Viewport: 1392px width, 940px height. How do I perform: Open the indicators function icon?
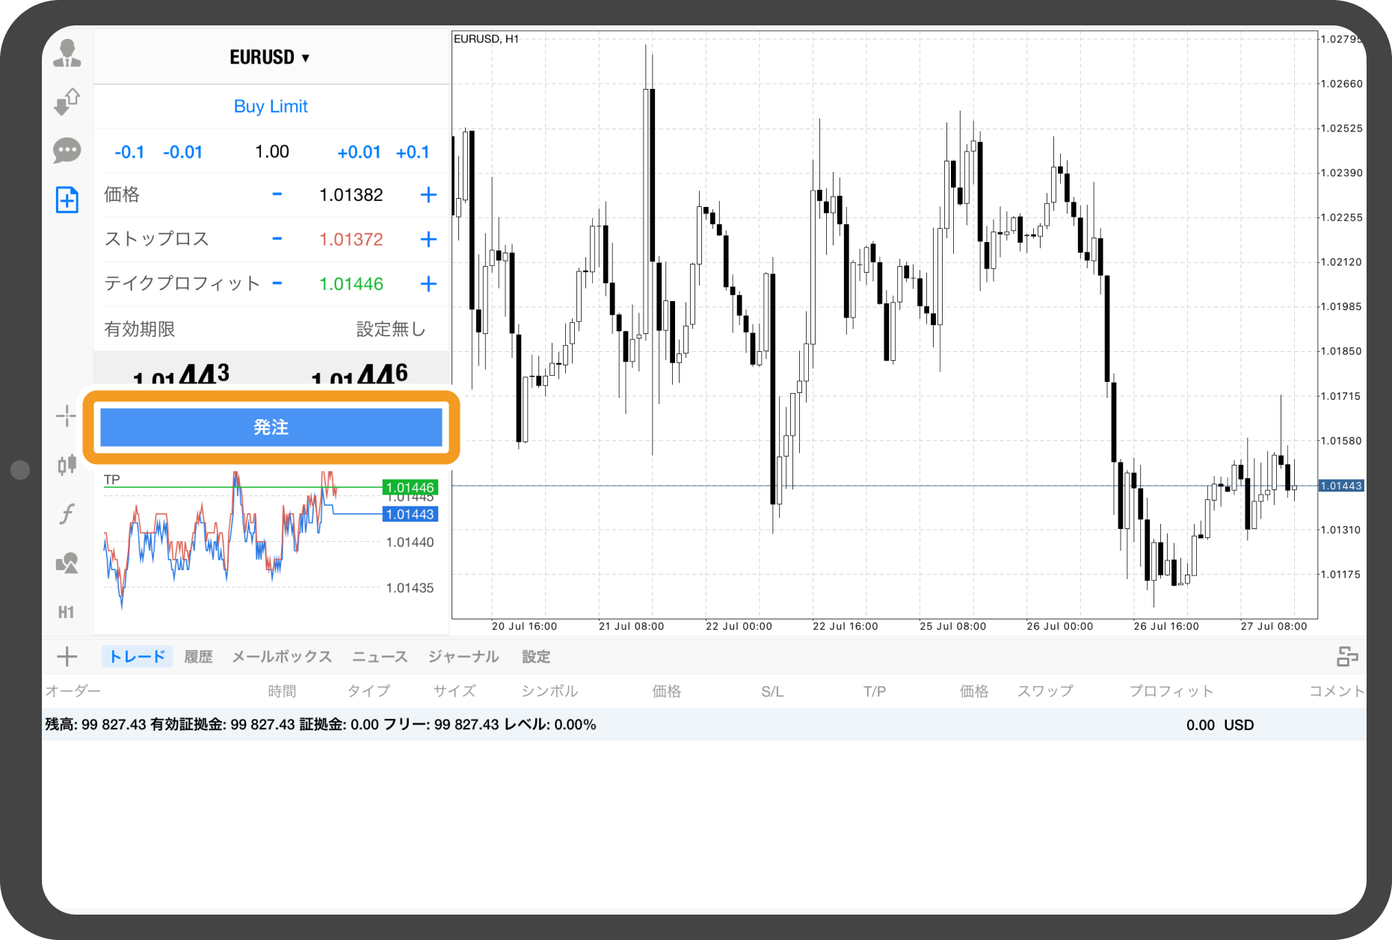pyautogui.click(x=67, y=513)
